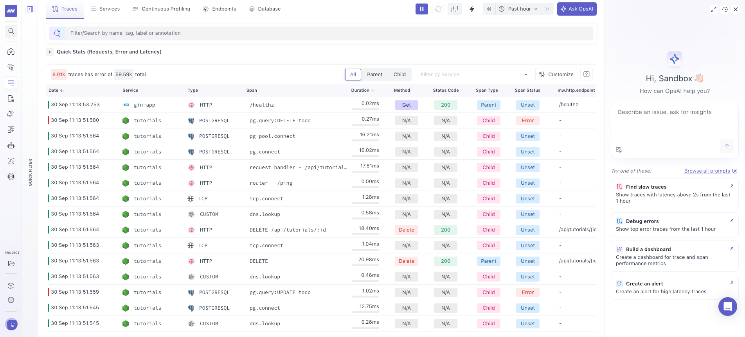The height and width of the screenshot is (337, 745).
Task: Switch to the Services tab
Action: [x=105, y=9]
